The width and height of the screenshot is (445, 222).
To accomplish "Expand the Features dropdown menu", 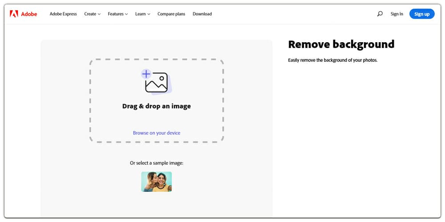I will 117,14.
